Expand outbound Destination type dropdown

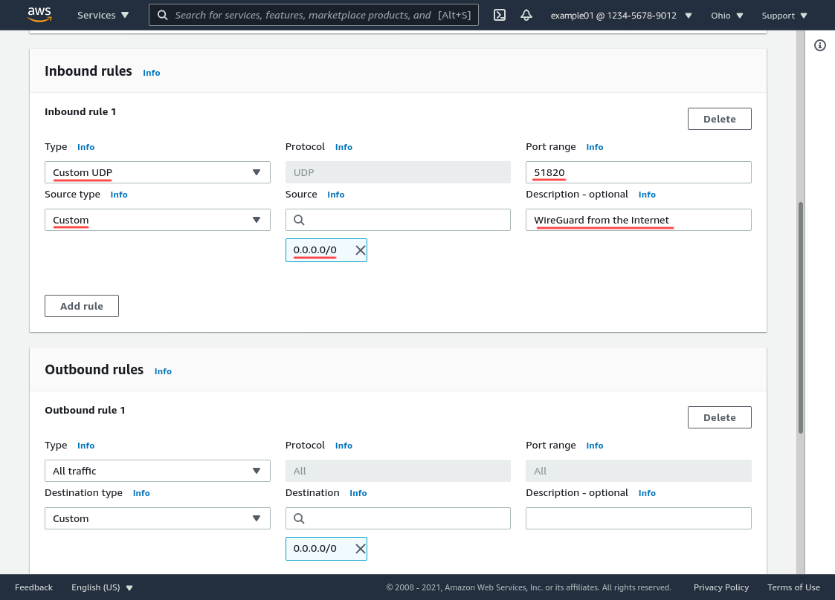coord(158,518)
